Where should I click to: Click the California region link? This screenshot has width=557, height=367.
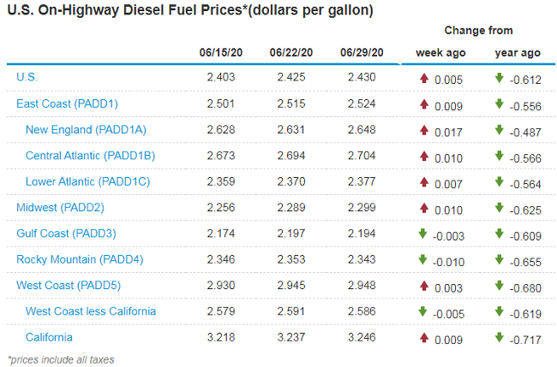pos(49,337)
